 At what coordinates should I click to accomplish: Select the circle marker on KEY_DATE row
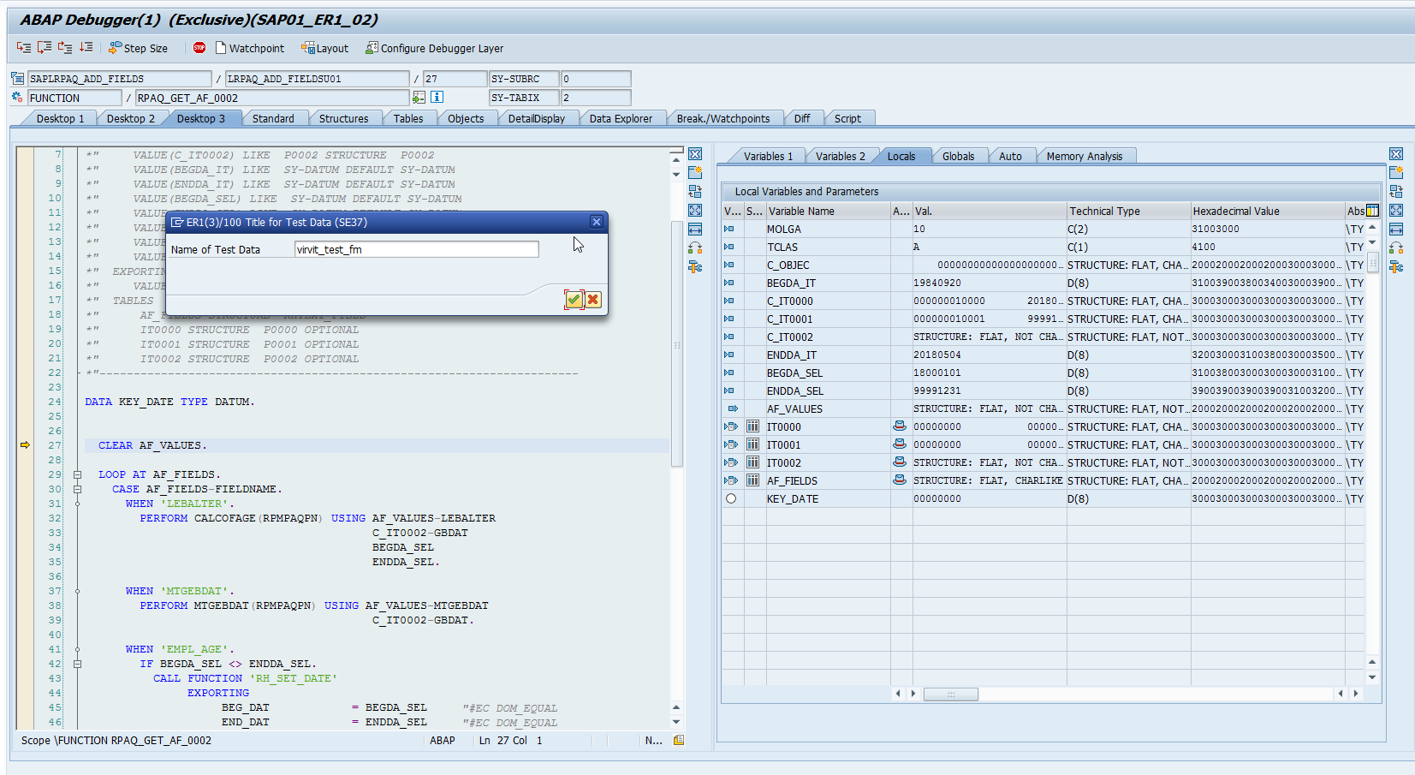click(731, 498)
